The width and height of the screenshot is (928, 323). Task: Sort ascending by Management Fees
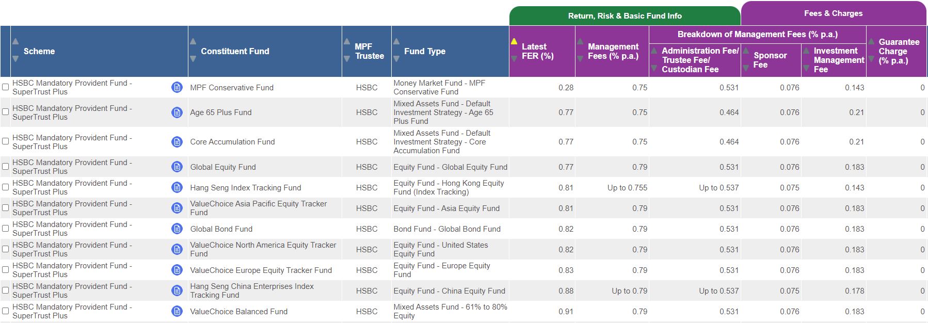(580, 41)
